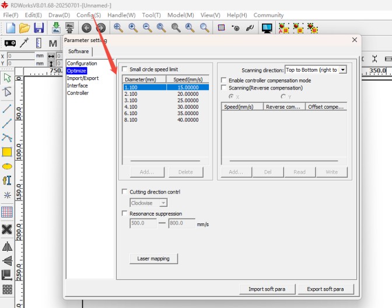Open the Scanning direction dropdown

(x=343, y=70)
